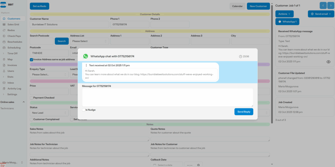Image resolution: width=335 pixels, height=167 pixels.
Task: Open the Address List select box
Action: coord(90,41)
